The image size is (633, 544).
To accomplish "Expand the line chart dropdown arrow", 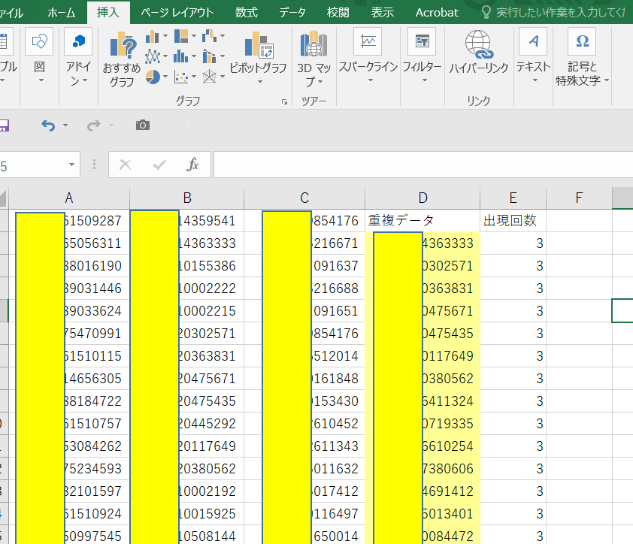I will pyautogui.click(x=165, y=56).
